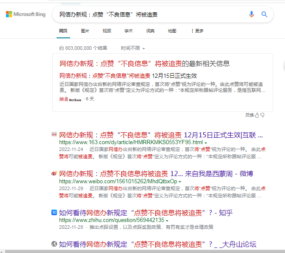The width and height of the screenshot is (285, 253).
Task: Switch to the 视频 tab
Action: point(107,31)
